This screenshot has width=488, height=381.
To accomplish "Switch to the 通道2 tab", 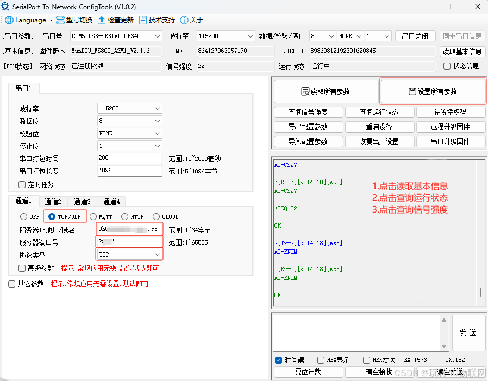I will [x=53, y=202].
